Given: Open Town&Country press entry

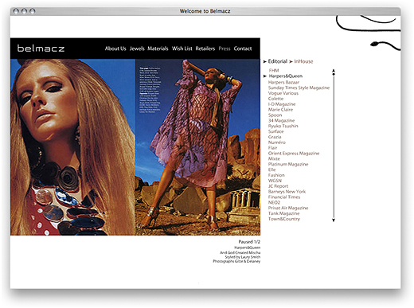Looking at the screenshot, I should click(284, 219).
